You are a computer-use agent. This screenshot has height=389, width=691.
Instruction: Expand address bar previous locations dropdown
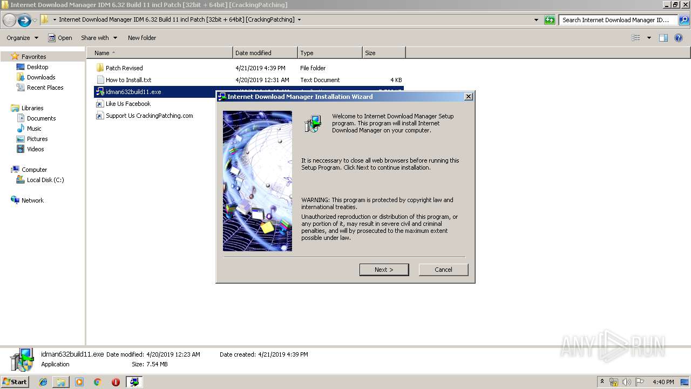pos(536,20)
